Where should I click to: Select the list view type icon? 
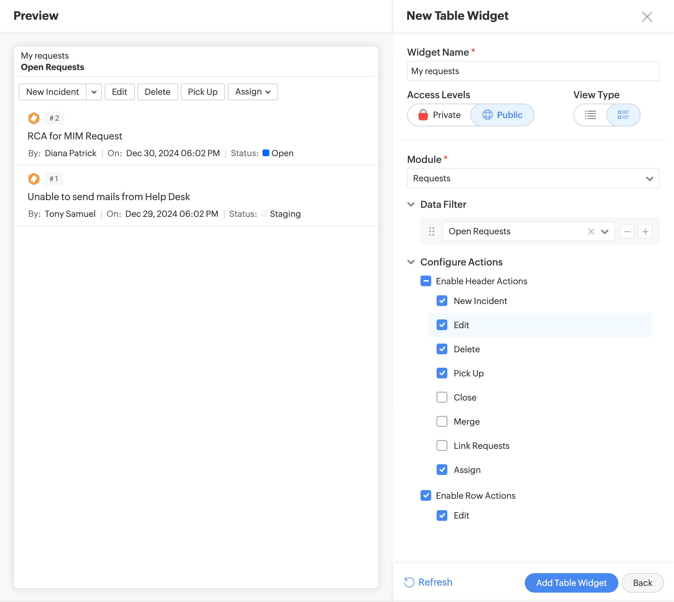tap(590, 115)
